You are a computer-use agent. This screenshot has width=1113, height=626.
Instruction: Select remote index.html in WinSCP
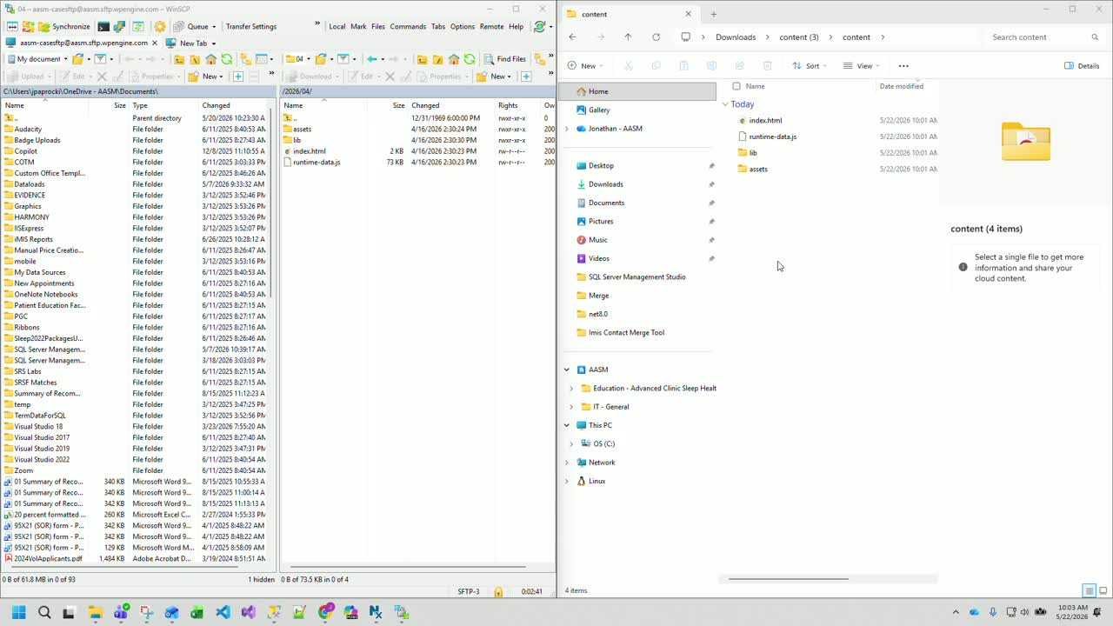click(309, 151)
